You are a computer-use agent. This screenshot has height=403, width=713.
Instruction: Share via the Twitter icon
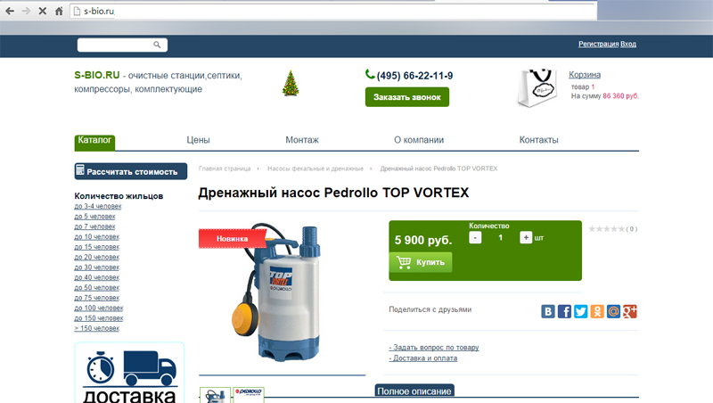[581, 311]
